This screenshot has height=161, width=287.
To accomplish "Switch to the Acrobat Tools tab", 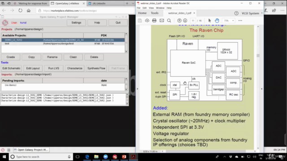I will click(155, 13).
